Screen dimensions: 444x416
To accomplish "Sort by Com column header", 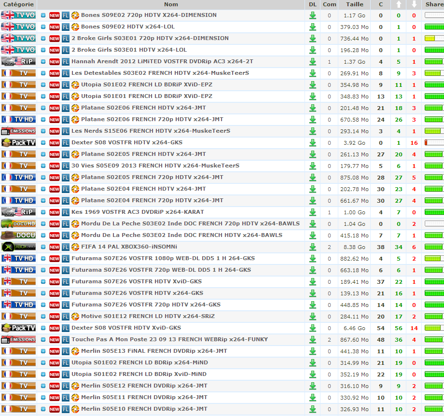I will coord(329,4).
